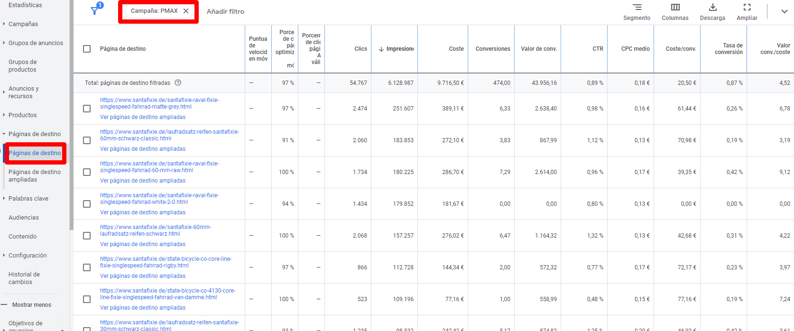Expand Palabras clave sidebar item

point(4,198)
